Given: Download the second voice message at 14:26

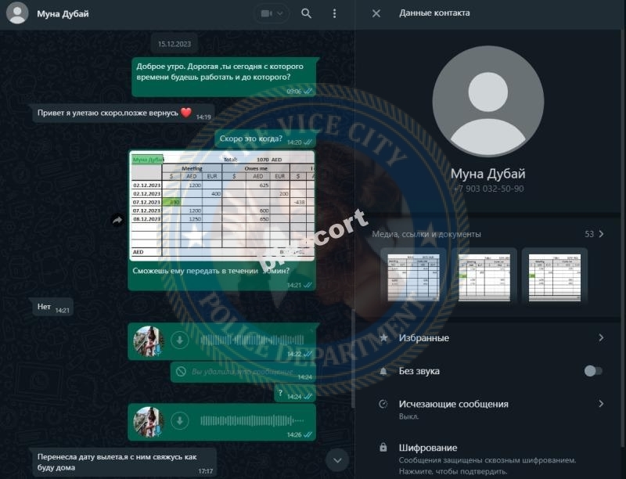Looking at the screenshot, I should tap(180, 421).
